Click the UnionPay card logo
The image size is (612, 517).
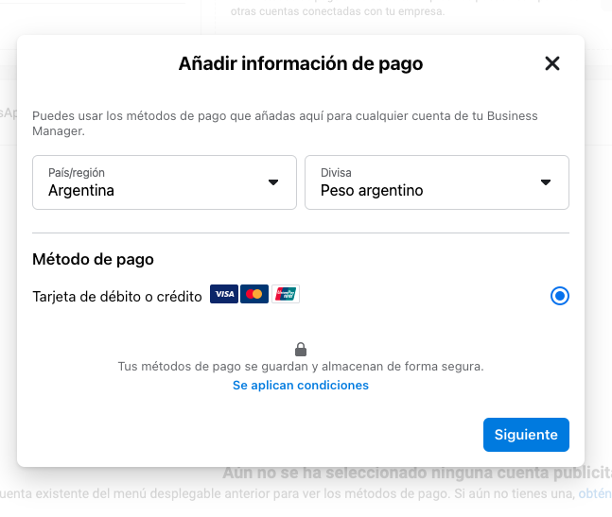[285, 295]
